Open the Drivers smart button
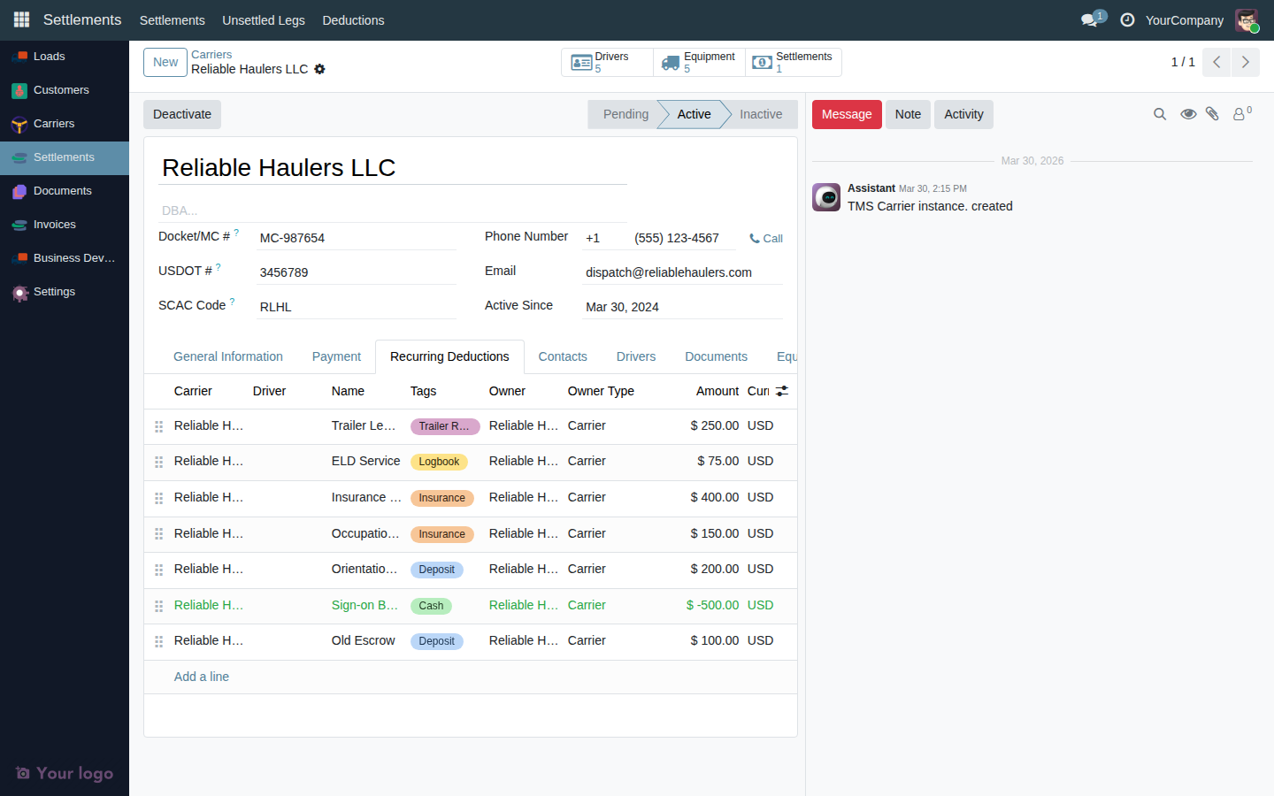The width and height of the screenshot is (1274, 796). point(607,62)
